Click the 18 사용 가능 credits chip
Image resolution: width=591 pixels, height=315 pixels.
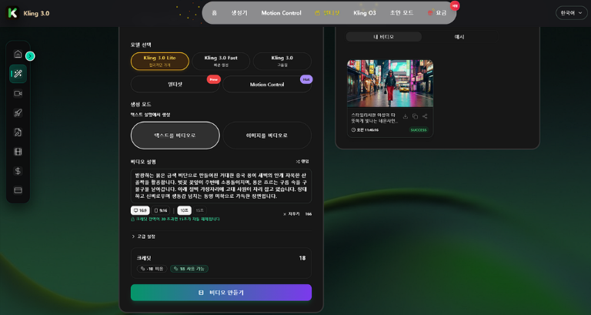pos(189,269)
